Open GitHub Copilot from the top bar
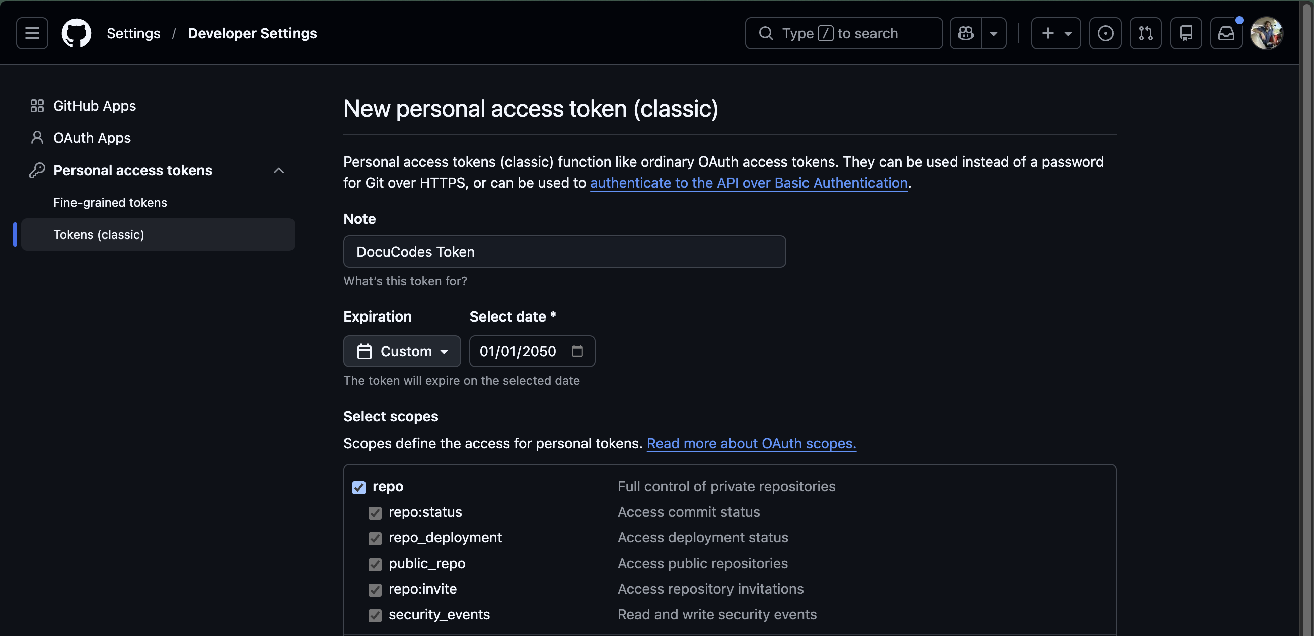This screenshot has width=1314, height=636. [x=966, y=33]
